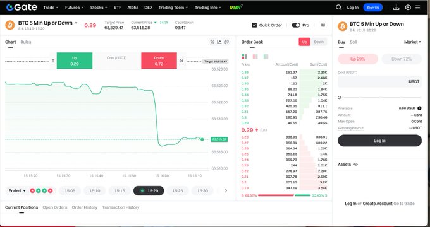The image size is (430, 227).
Task: Select the candlestick chart icon
Action: tap(227, 42)
